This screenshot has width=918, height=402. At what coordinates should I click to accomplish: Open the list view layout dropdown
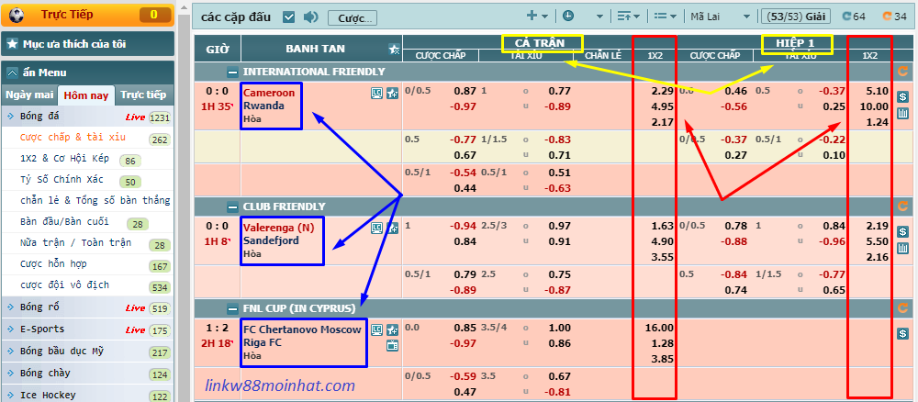pos(665,17)
